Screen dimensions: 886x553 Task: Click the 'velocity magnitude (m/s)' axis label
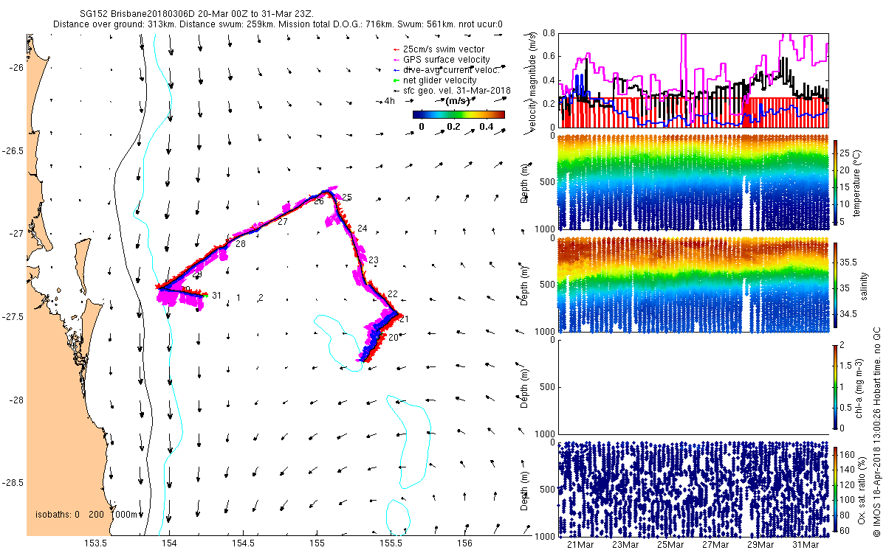point(532,80)
